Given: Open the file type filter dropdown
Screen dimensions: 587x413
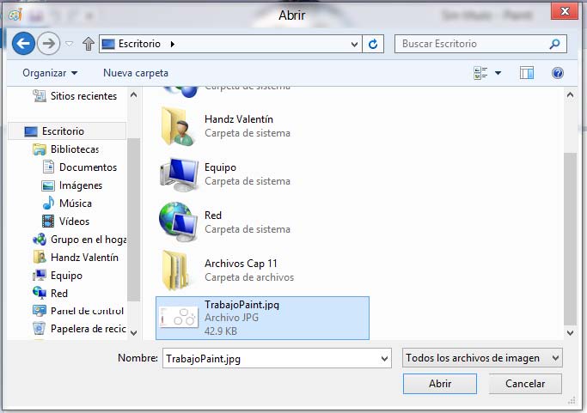Looking at the screenshot, I should pos(482,357).
